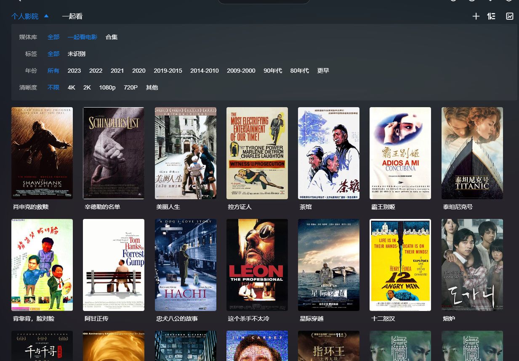Open the Schindler's List poster
The height and width of the screenshot is (361, 519).
[x=114, y=153]
